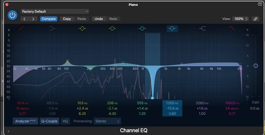This screenshot has width=265, height=135.
Task: Disable Q-Couple
Action: pyautogui.click(x=49, y=121)
